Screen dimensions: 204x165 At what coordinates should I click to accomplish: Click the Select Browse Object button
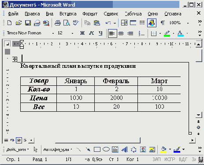(198, 127)
